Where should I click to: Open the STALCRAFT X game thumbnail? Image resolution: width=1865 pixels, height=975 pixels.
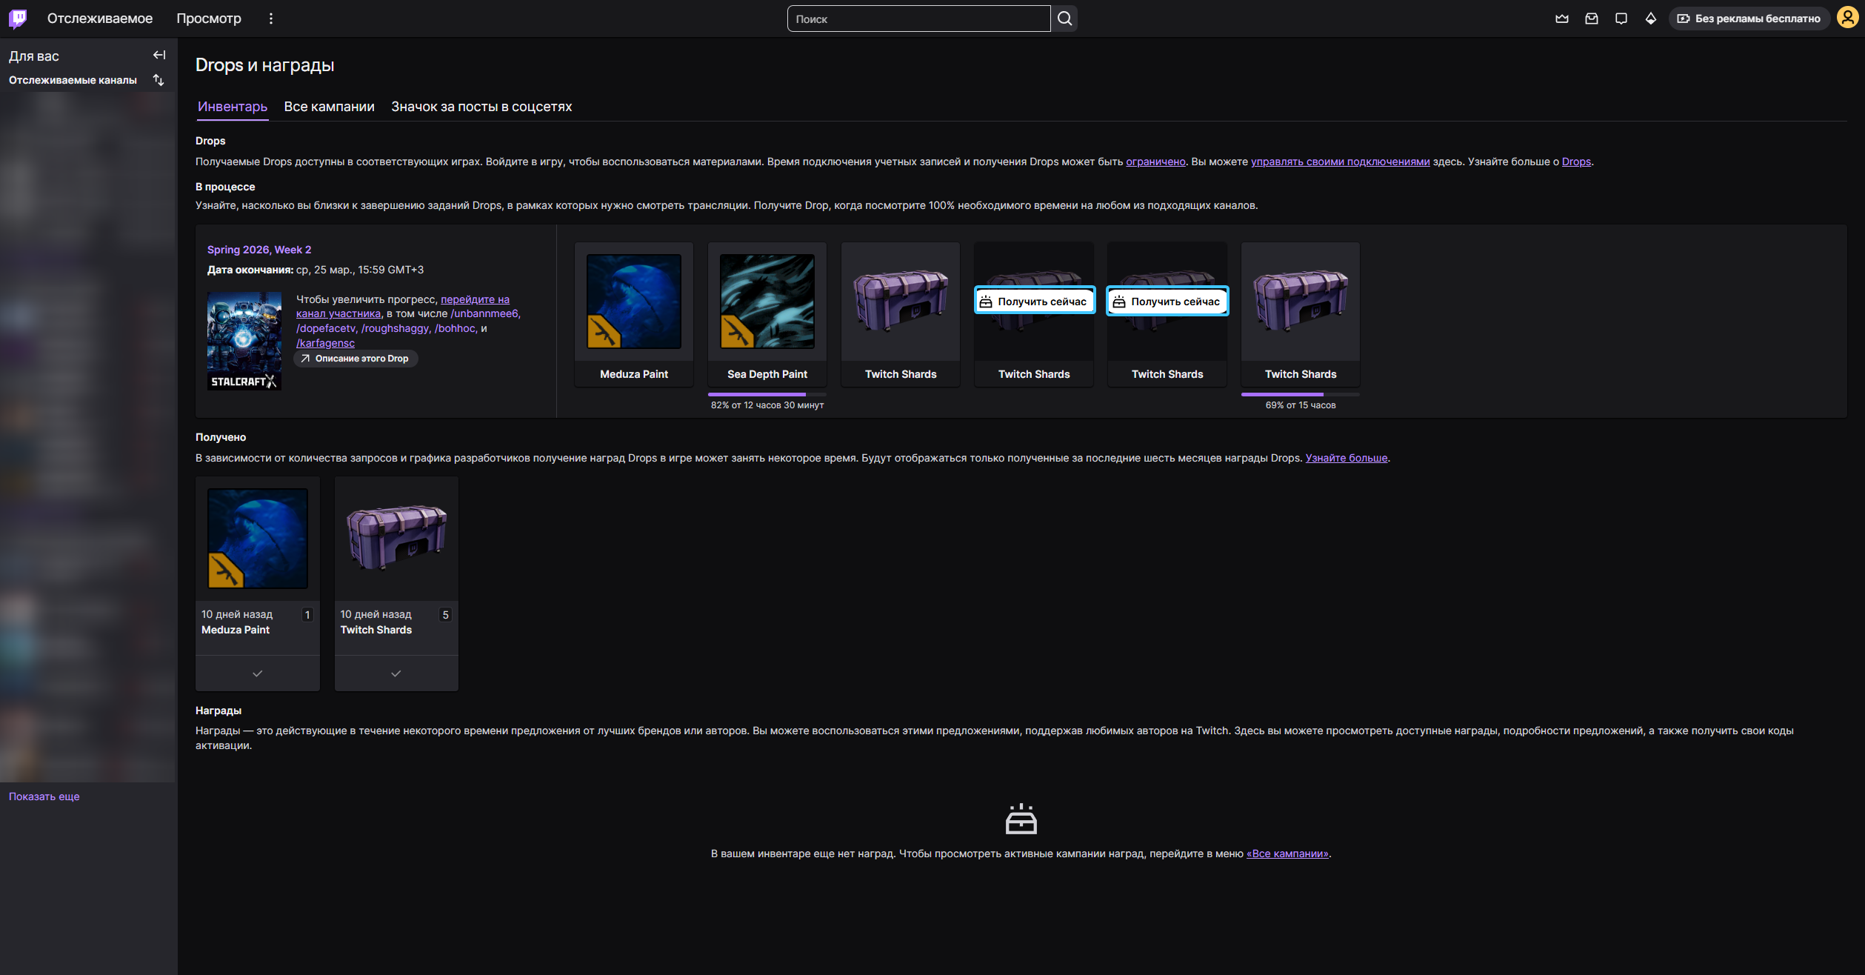[x=244, y=341]
